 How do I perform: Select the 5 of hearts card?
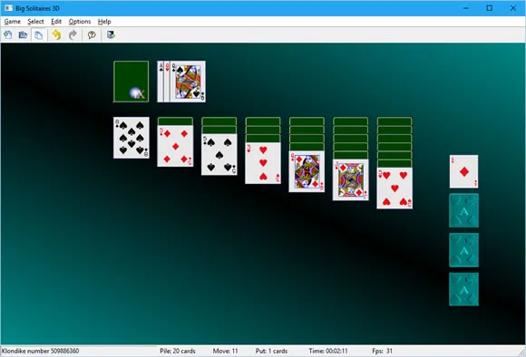click(x=394, y=188)
